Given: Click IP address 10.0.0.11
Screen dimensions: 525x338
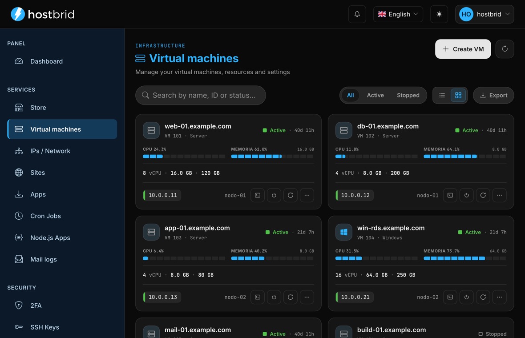Looking at the screenshot, I should 162,195.
